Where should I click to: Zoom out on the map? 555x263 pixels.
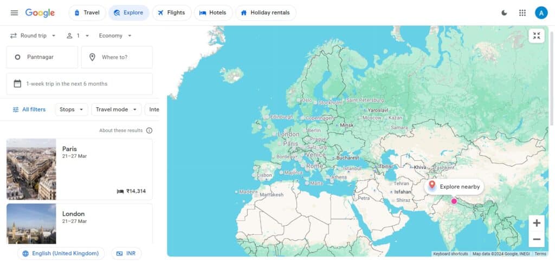tap(537, 239)
